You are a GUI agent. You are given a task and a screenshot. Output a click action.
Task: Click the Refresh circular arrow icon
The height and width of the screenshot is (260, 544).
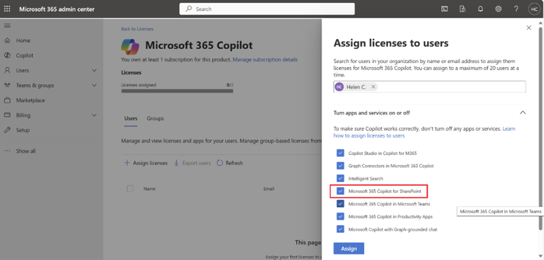(x=219, y=163)
